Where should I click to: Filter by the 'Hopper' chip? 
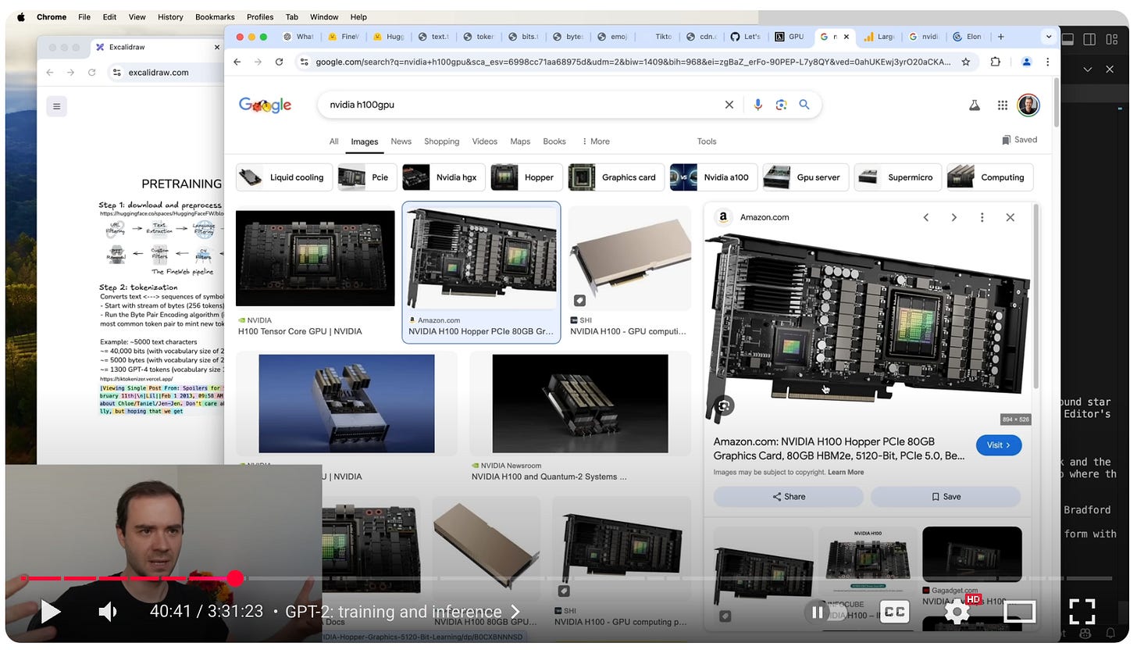tap(526, 177)
